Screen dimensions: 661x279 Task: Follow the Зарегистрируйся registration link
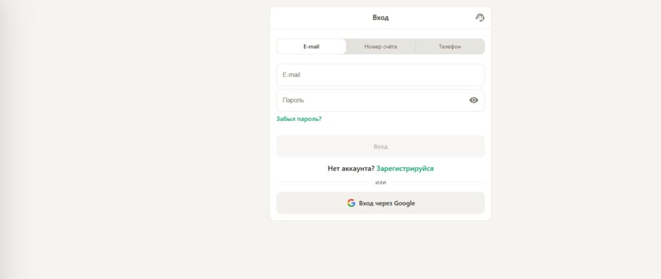405,169
